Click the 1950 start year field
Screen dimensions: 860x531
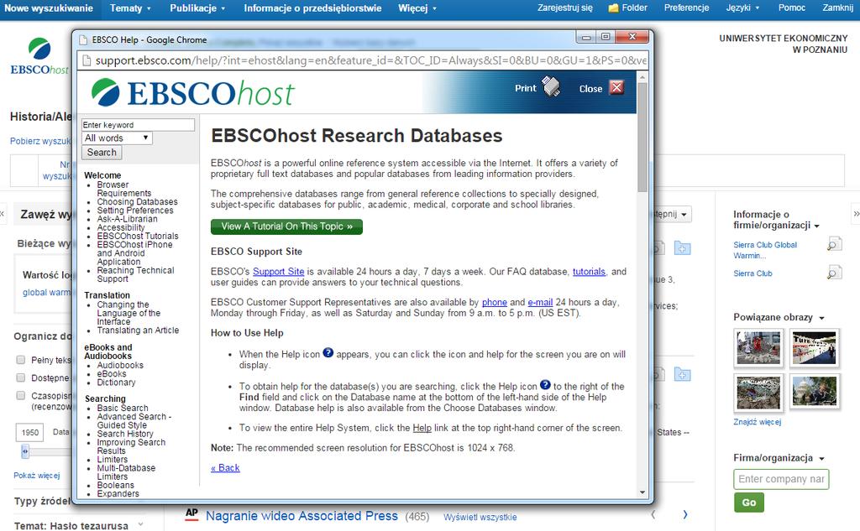coord(29,432)
